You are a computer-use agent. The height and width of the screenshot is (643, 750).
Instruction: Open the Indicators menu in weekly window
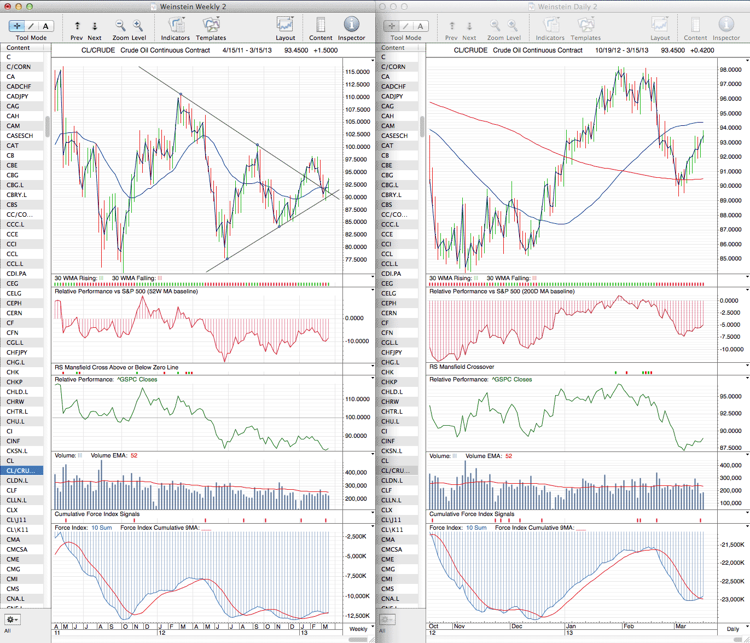pos(176,26)
